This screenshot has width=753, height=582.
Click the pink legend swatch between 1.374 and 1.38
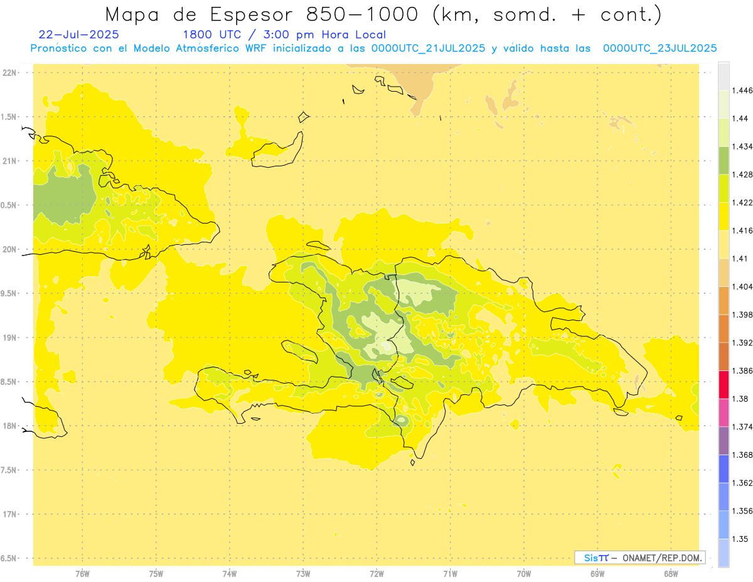click(724, 412)
